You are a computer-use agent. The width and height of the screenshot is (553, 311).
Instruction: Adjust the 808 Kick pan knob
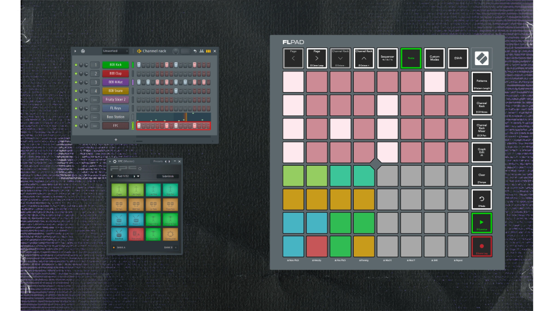pos(81,65)
